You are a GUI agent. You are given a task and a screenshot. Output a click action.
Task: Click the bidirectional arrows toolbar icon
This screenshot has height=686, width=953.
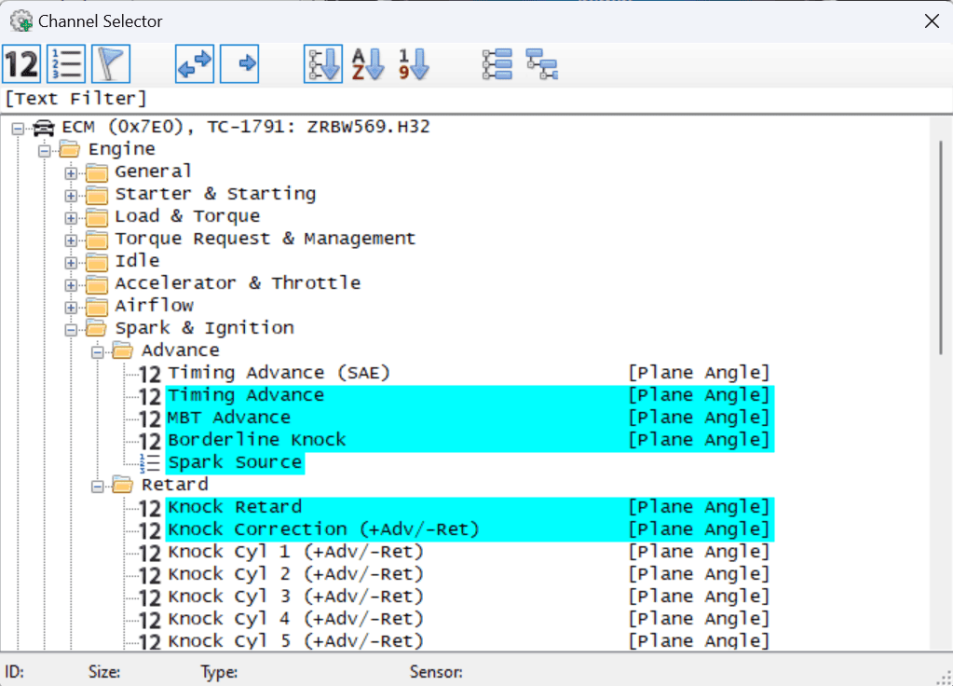click(x=195, y=64)
